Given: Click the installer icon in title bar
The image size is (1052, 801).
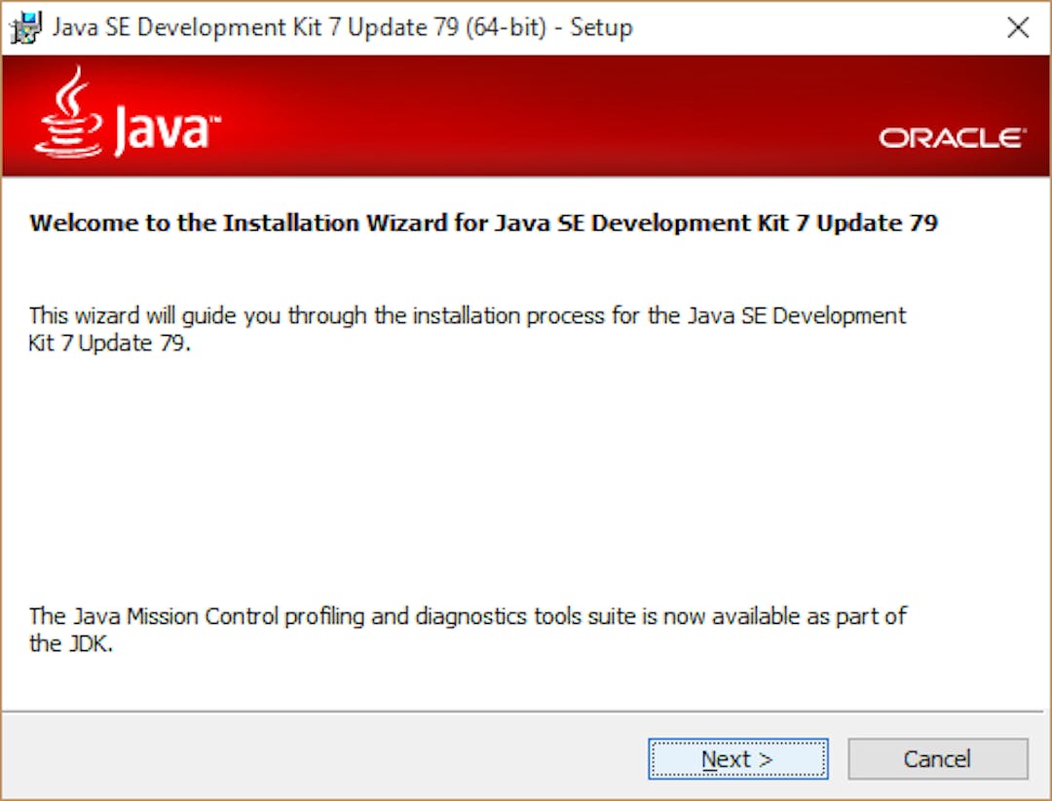Looking at the screenshot, I should (25, 28).
